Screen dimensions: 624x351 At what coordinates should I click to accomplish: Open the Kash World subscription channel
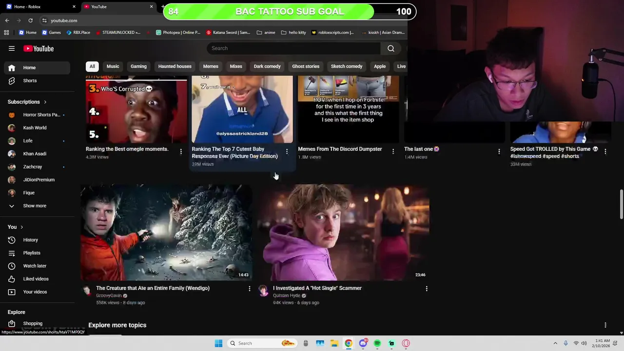click(37, 128)
